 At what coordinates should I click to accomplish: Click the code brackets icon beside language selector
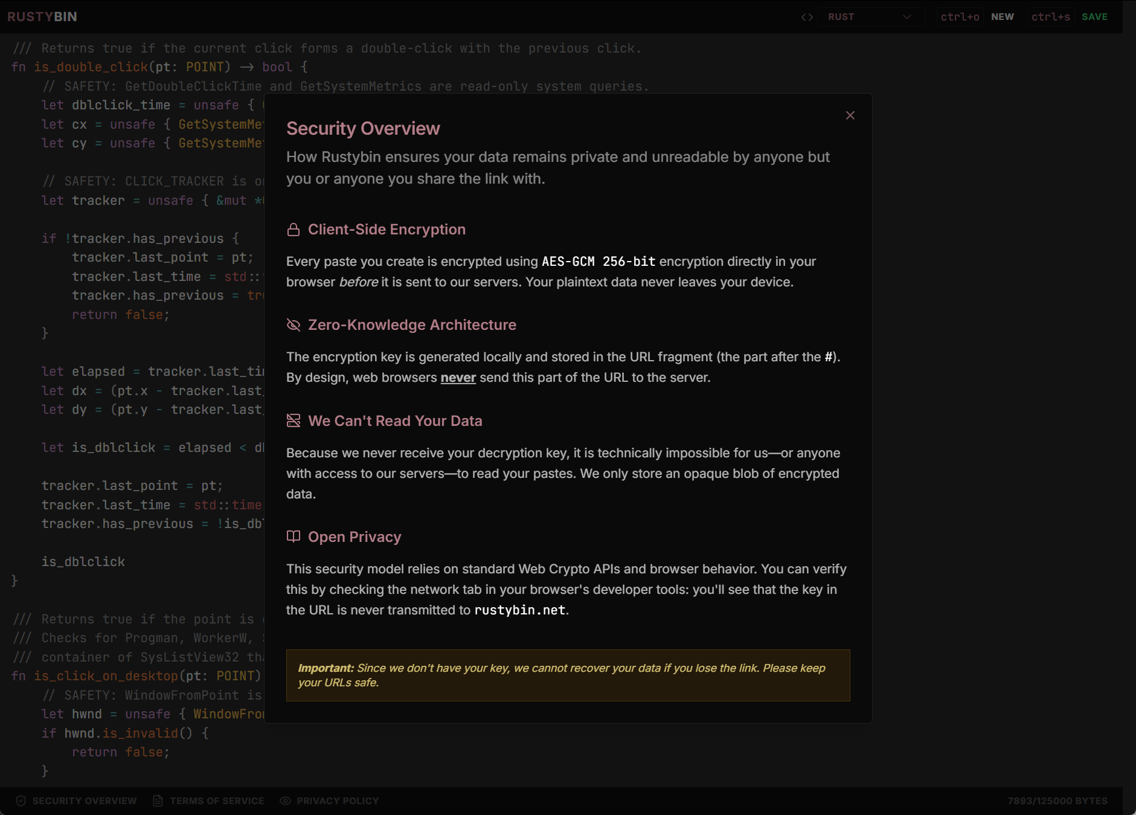(x=807, y=17)
